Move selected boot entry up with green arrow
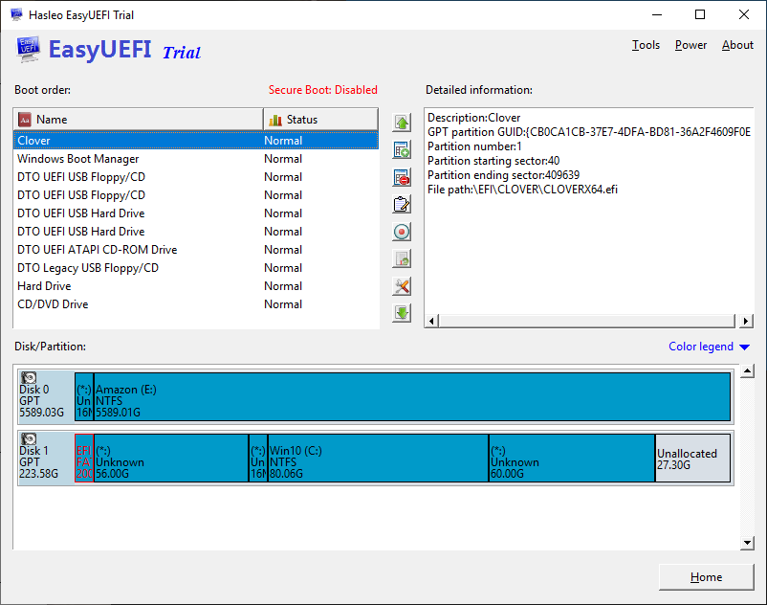The image size is (767, 605). click(x=402, y=123)
